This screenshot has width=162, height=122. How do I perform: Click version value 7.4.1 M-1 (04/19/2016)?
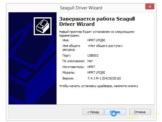104,78
